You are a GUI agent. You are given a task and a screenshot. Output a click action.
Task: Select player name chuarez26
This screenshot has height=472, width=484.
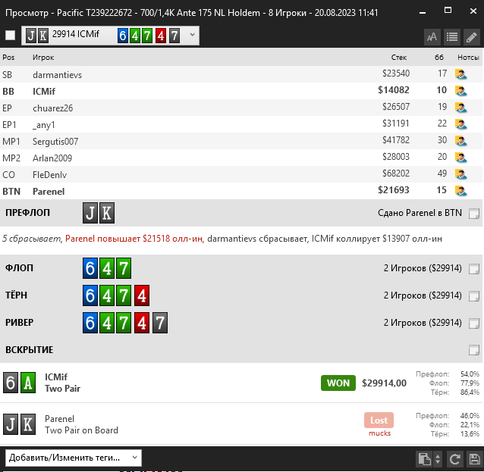[53, 108]
